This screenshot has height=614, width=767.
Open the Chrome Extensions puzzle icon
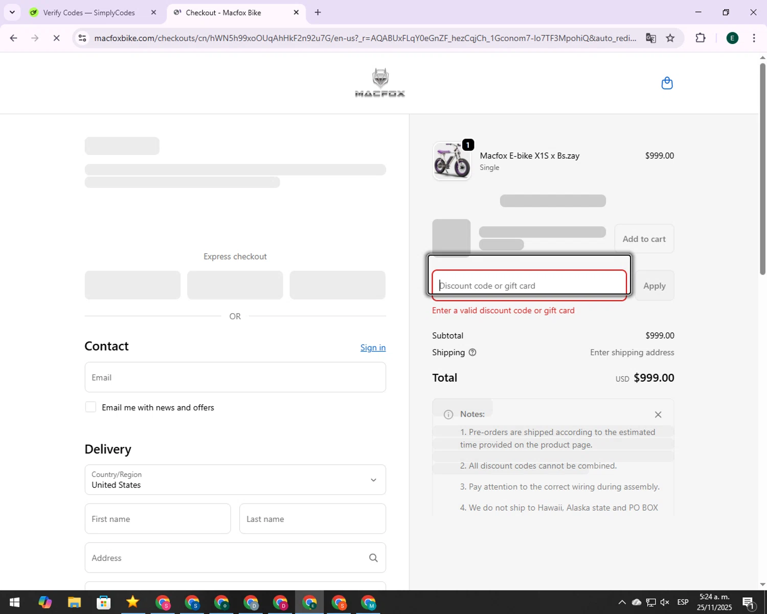(x=701, y=38)
